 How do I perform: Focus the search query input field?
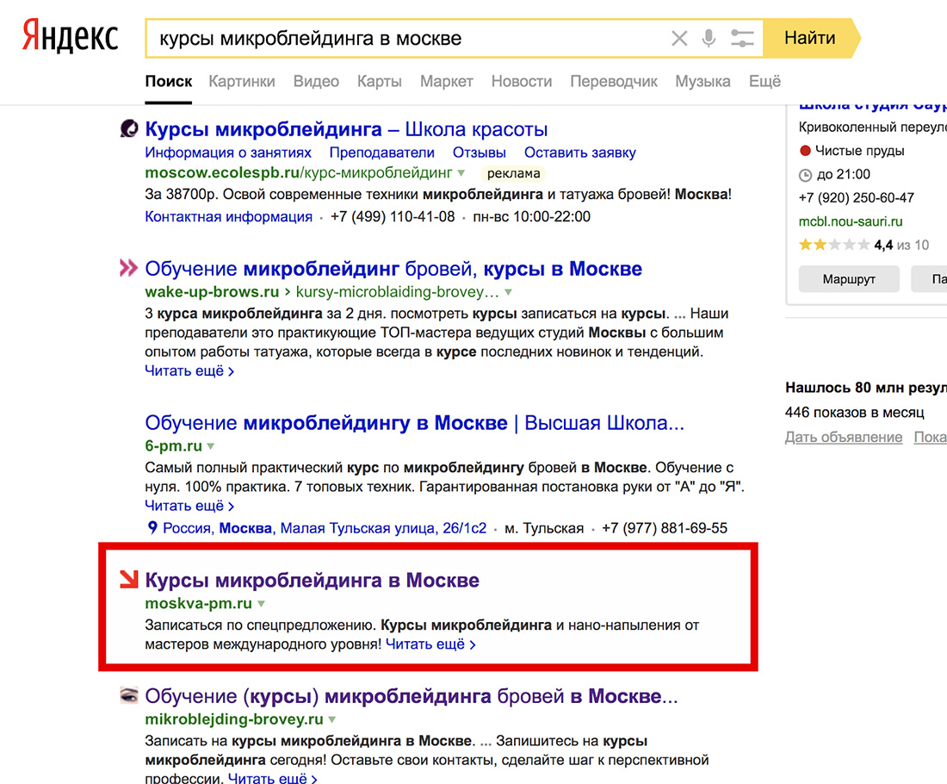point(411,38)
